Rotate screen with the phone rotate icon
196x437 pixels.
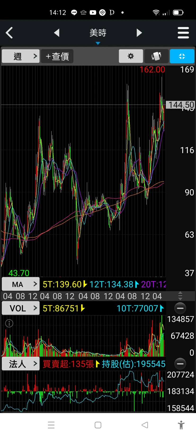pyautogui.click(x=156, y=56)
